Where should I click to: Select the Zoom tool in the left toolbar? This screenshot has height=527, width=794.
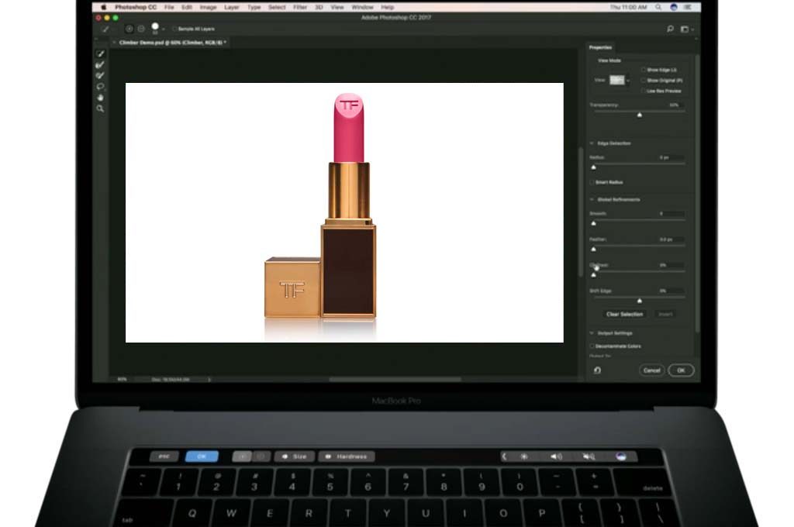click(100, 108)
